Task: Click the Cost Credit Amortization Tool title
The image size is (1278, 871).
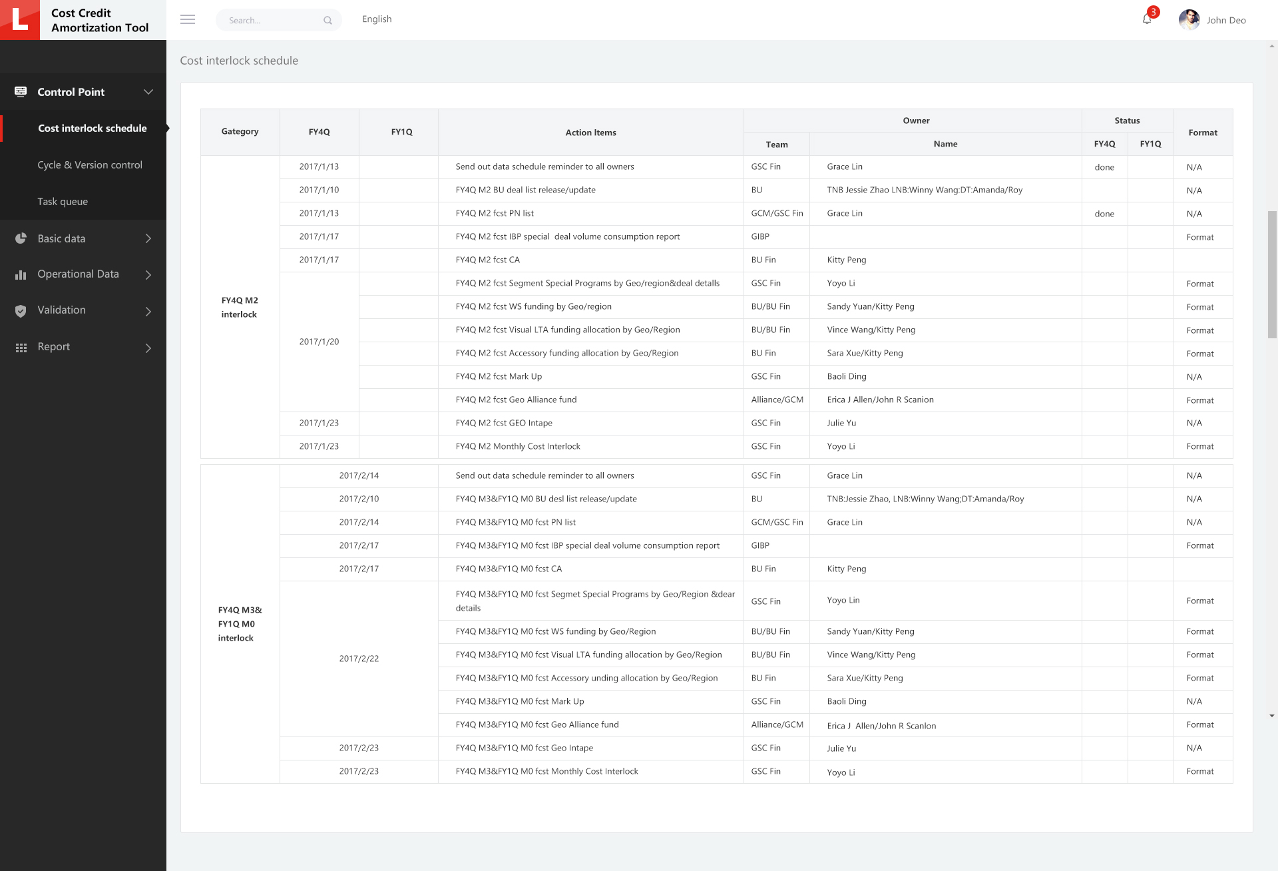Action: [x=100, y=20]
